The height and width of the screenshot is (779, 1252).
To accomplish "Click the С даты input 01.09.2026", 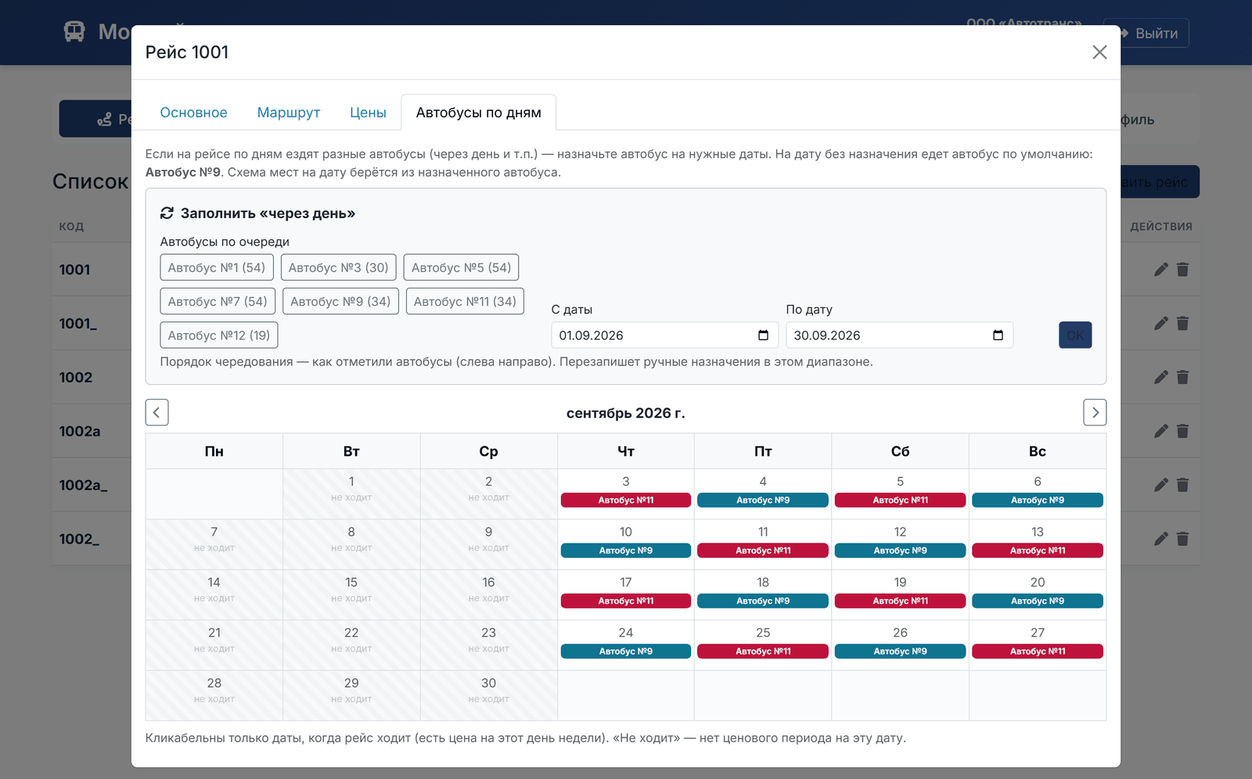I will click(x=664, y=336).
